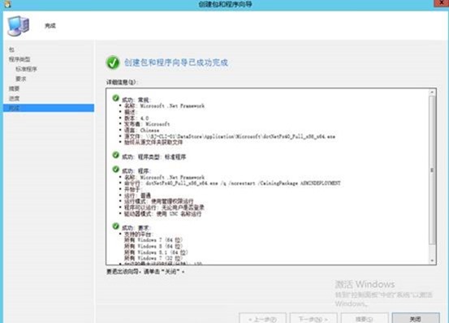
Task: Click the 创建包和程序向导已成功完成 heading
Action: 176,62
